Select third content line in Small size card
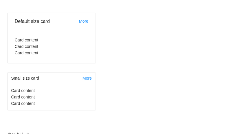229x134 pixels. coord(23,103)
